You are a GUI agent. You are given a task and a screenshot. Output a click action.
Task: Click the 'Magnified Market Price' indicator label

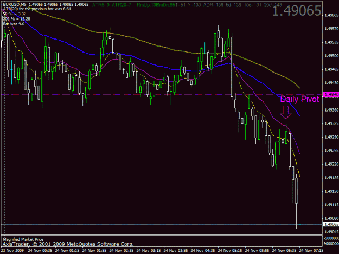click(23, 239)
